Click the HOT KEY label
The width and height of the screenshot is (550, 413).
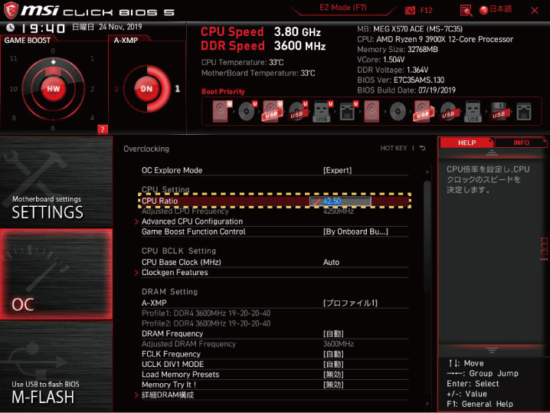(x=394, y=148)
